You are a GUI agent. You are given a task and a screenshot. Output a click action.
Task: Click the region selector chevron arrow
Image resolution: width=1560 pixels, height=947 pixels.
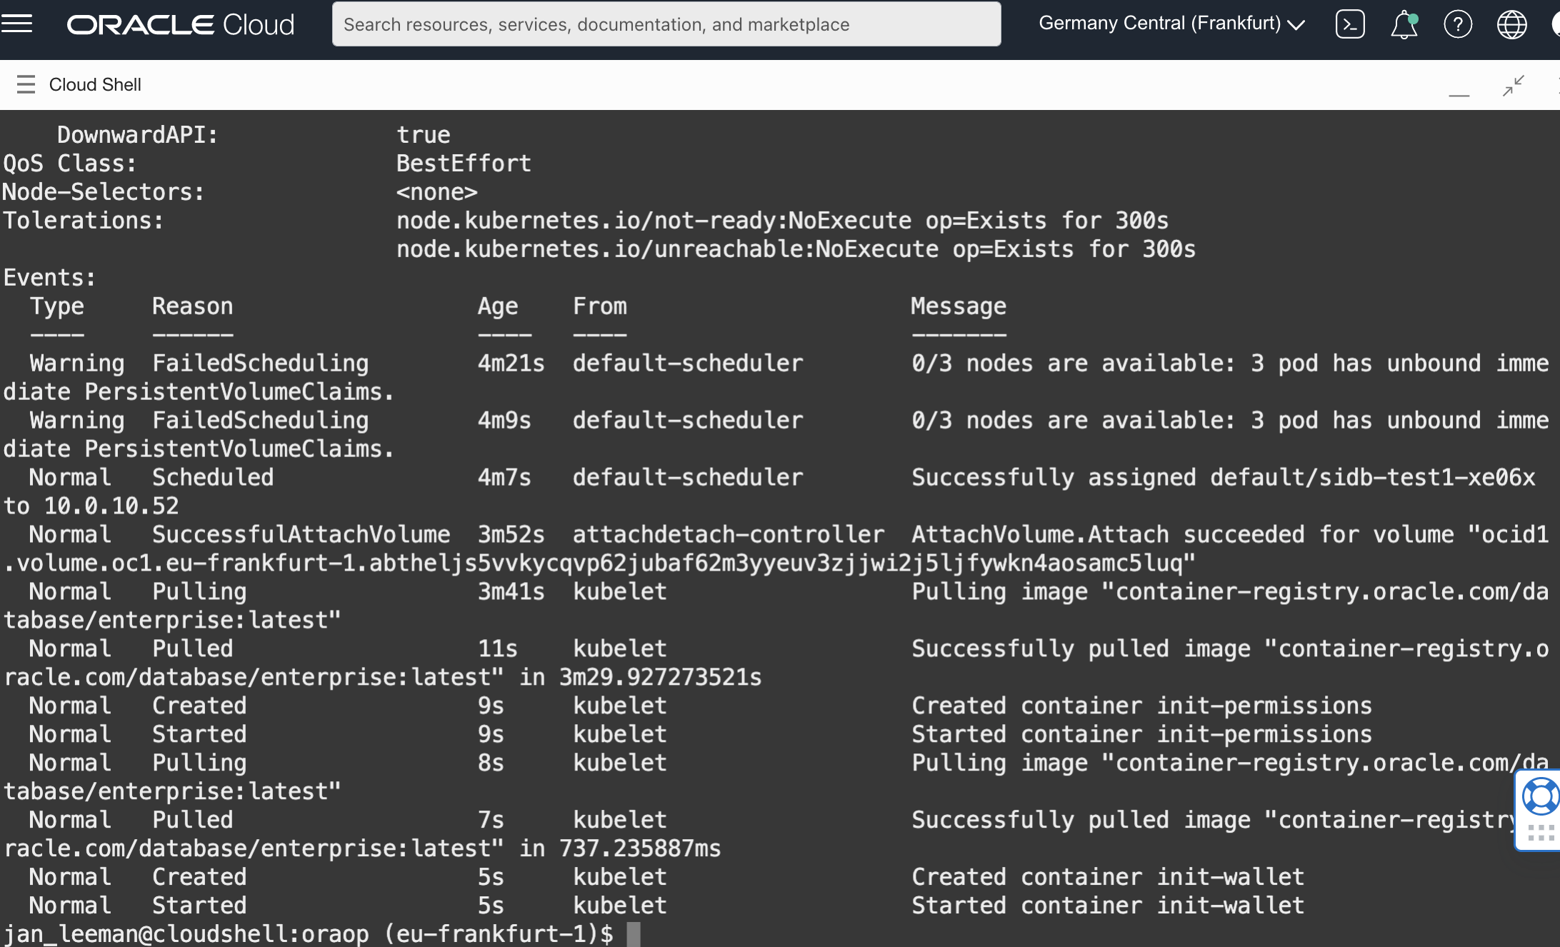(x=1296, y=25)
